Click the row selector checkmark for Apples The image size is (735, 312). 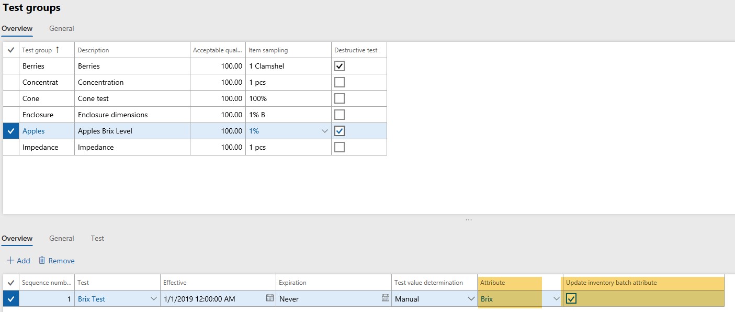pos(11,131)
